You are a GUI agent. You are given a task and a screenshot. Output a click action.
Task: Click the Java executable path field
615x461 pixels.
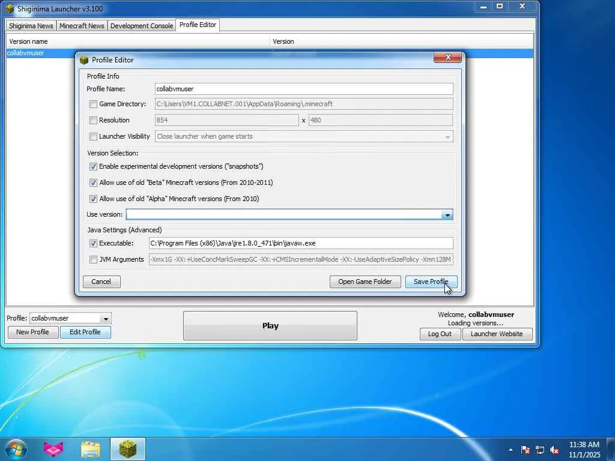[x=301, y=244]
